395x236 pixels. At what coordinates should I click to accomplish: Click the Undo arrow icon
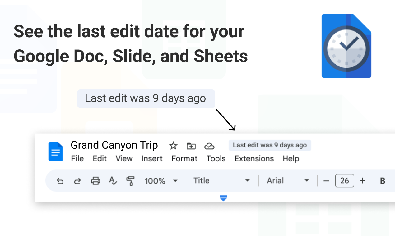(x=60, y=181)
